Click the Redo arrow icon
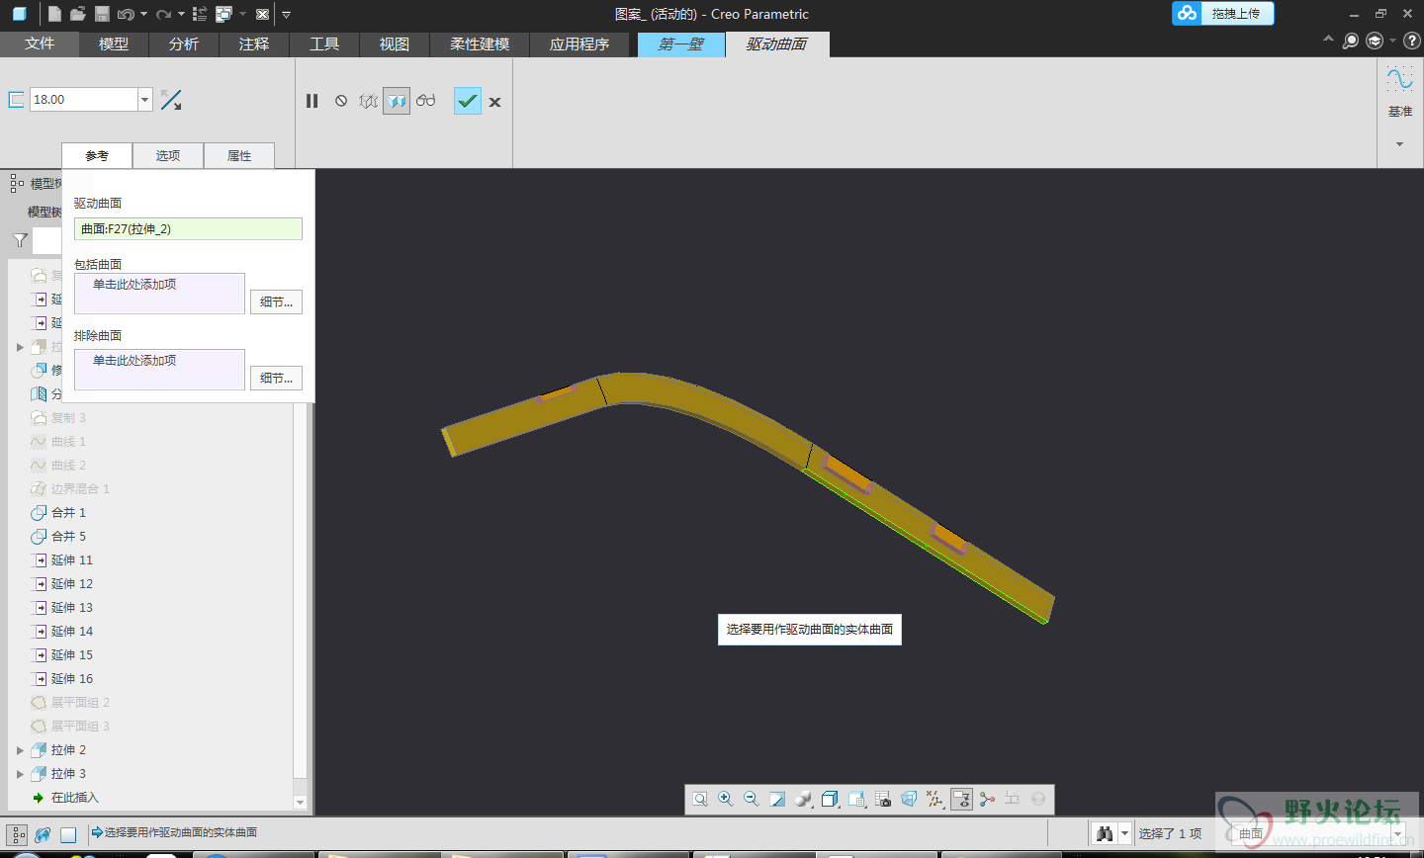Screen dimensions: 1424x858 tap(163, 14)
